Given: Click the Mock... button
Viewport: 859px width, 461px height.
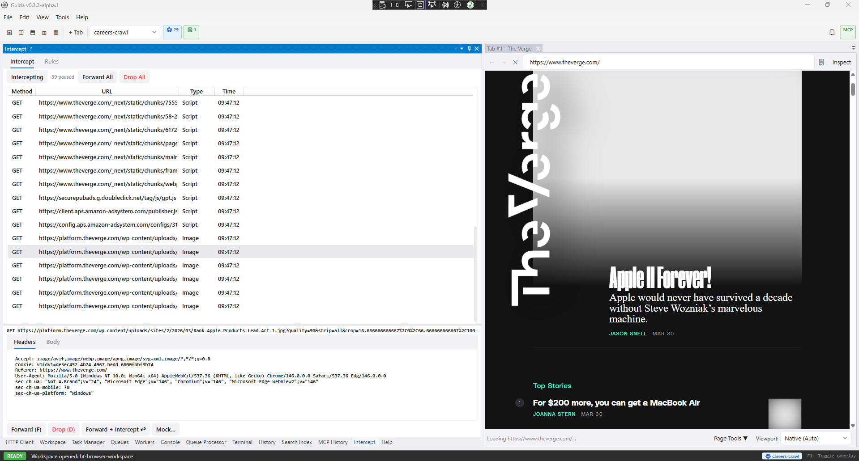Looking at the screenshot, I should click(x=166, y=429).
